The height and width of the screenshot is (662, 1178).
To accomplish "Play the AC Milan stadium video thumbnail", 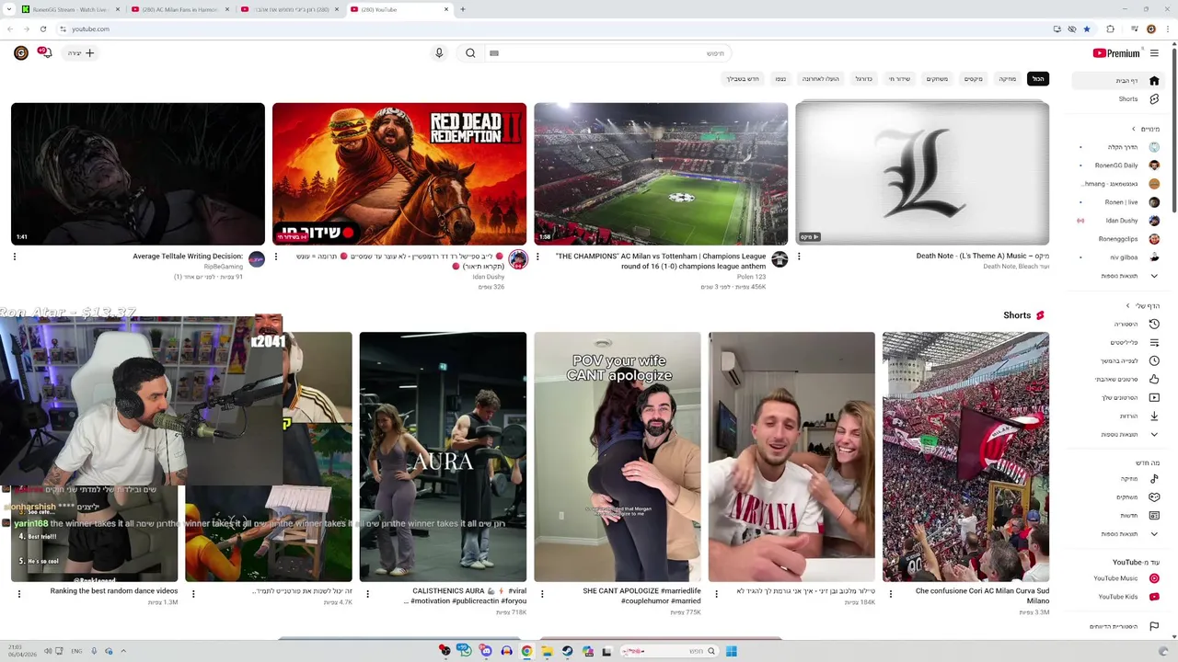I will tap(661, 174).
